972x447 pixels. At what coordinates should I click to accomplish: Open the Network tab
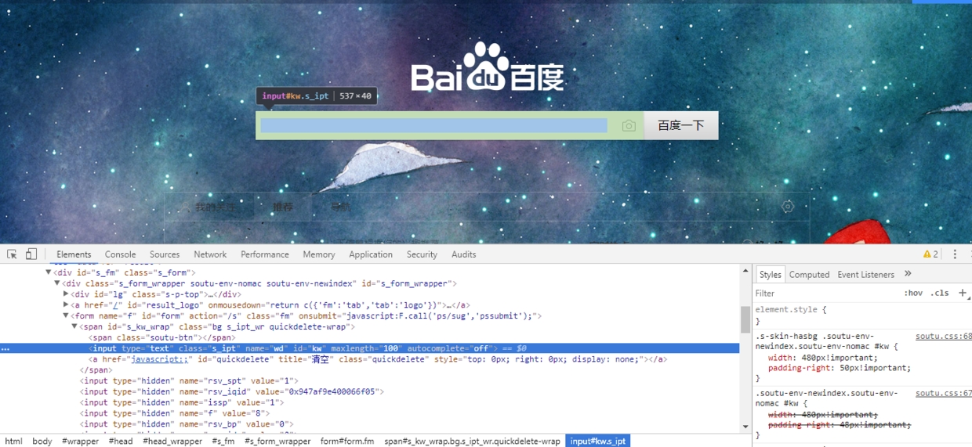pos(210,254)
